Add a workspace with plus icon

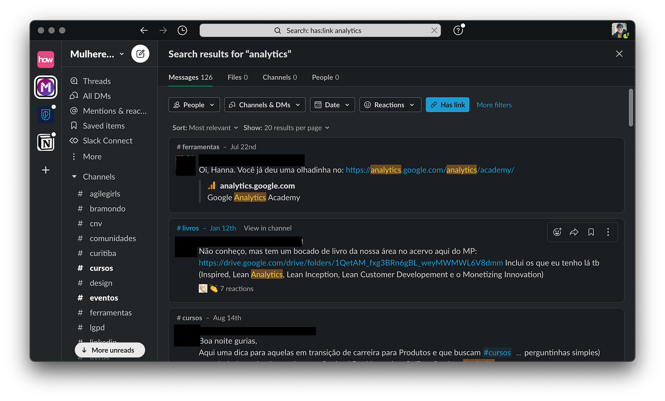pyautogui.click(x=46, y=170)
